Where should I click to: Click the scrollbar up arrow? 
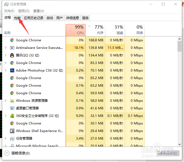179,39
